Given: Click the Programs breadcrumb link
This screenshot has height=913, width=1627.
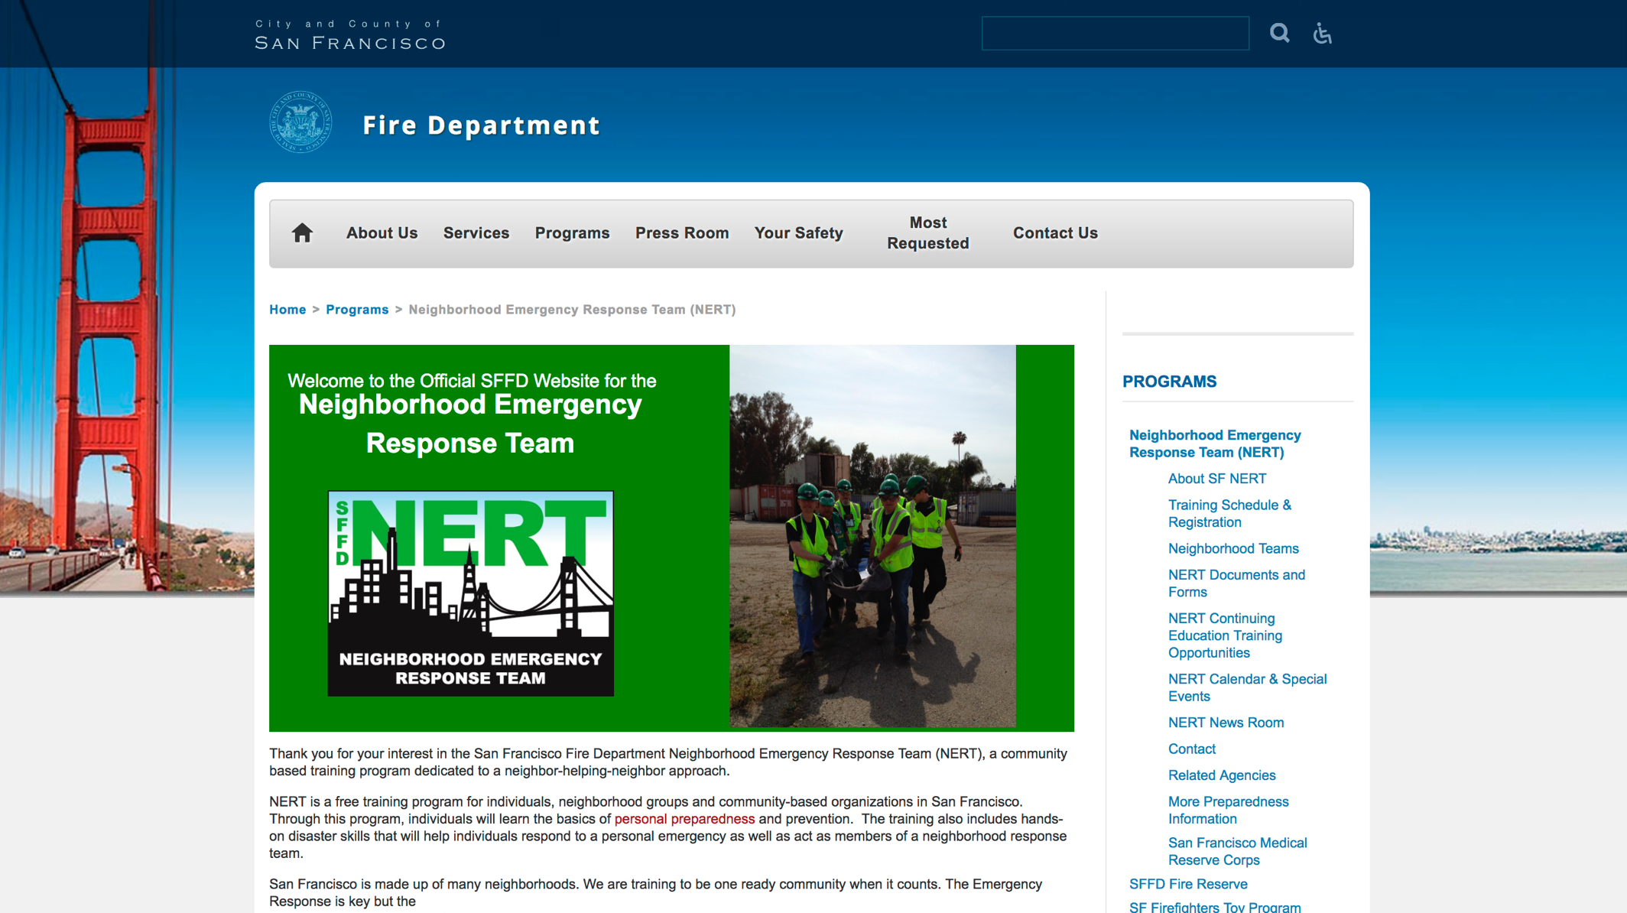Looking at the screenshot, I should (x=357, y=310).
